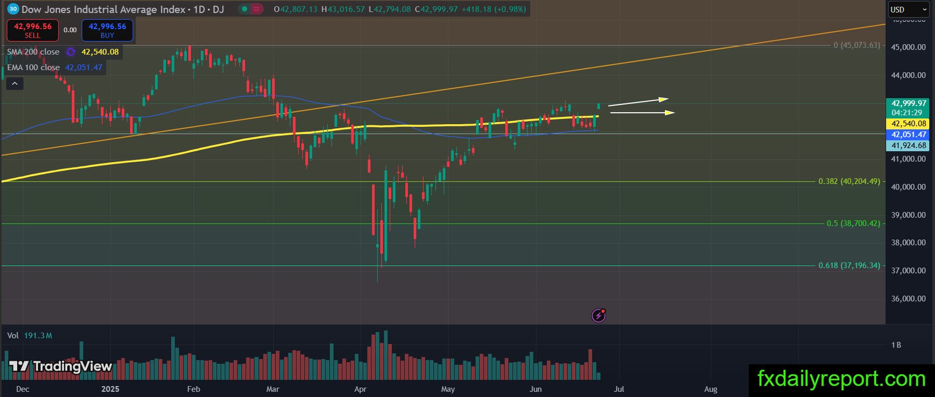Viewport: 935px width, 397px height.
Task: Click the pink approximate-data icon in header
Action: [x=256, y=9]
